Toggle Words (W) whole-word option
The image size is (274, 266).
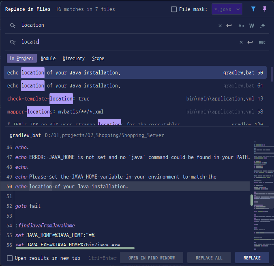[x=252, y=26]
